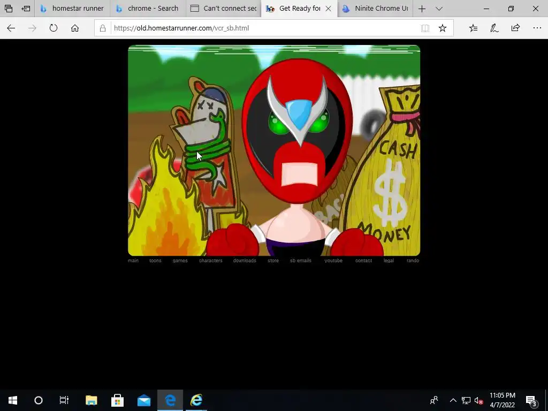Share this page icon

pos(515,28)
